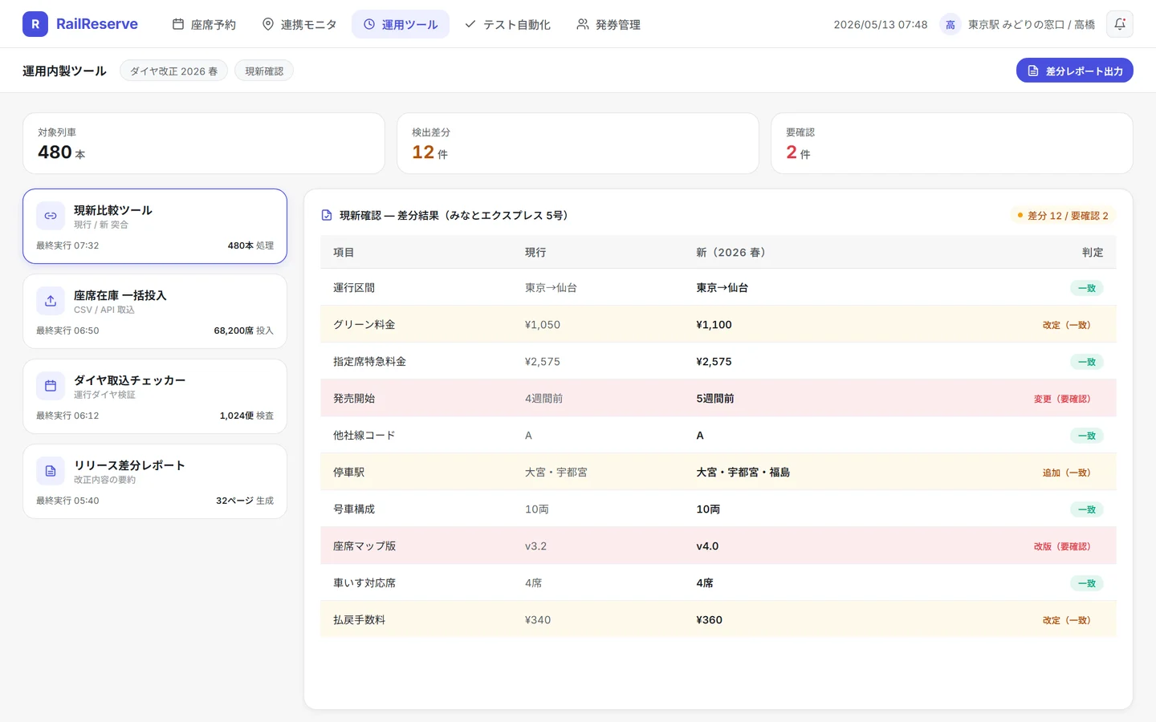Open the リリース差分レポート tool

click(155, 481)
